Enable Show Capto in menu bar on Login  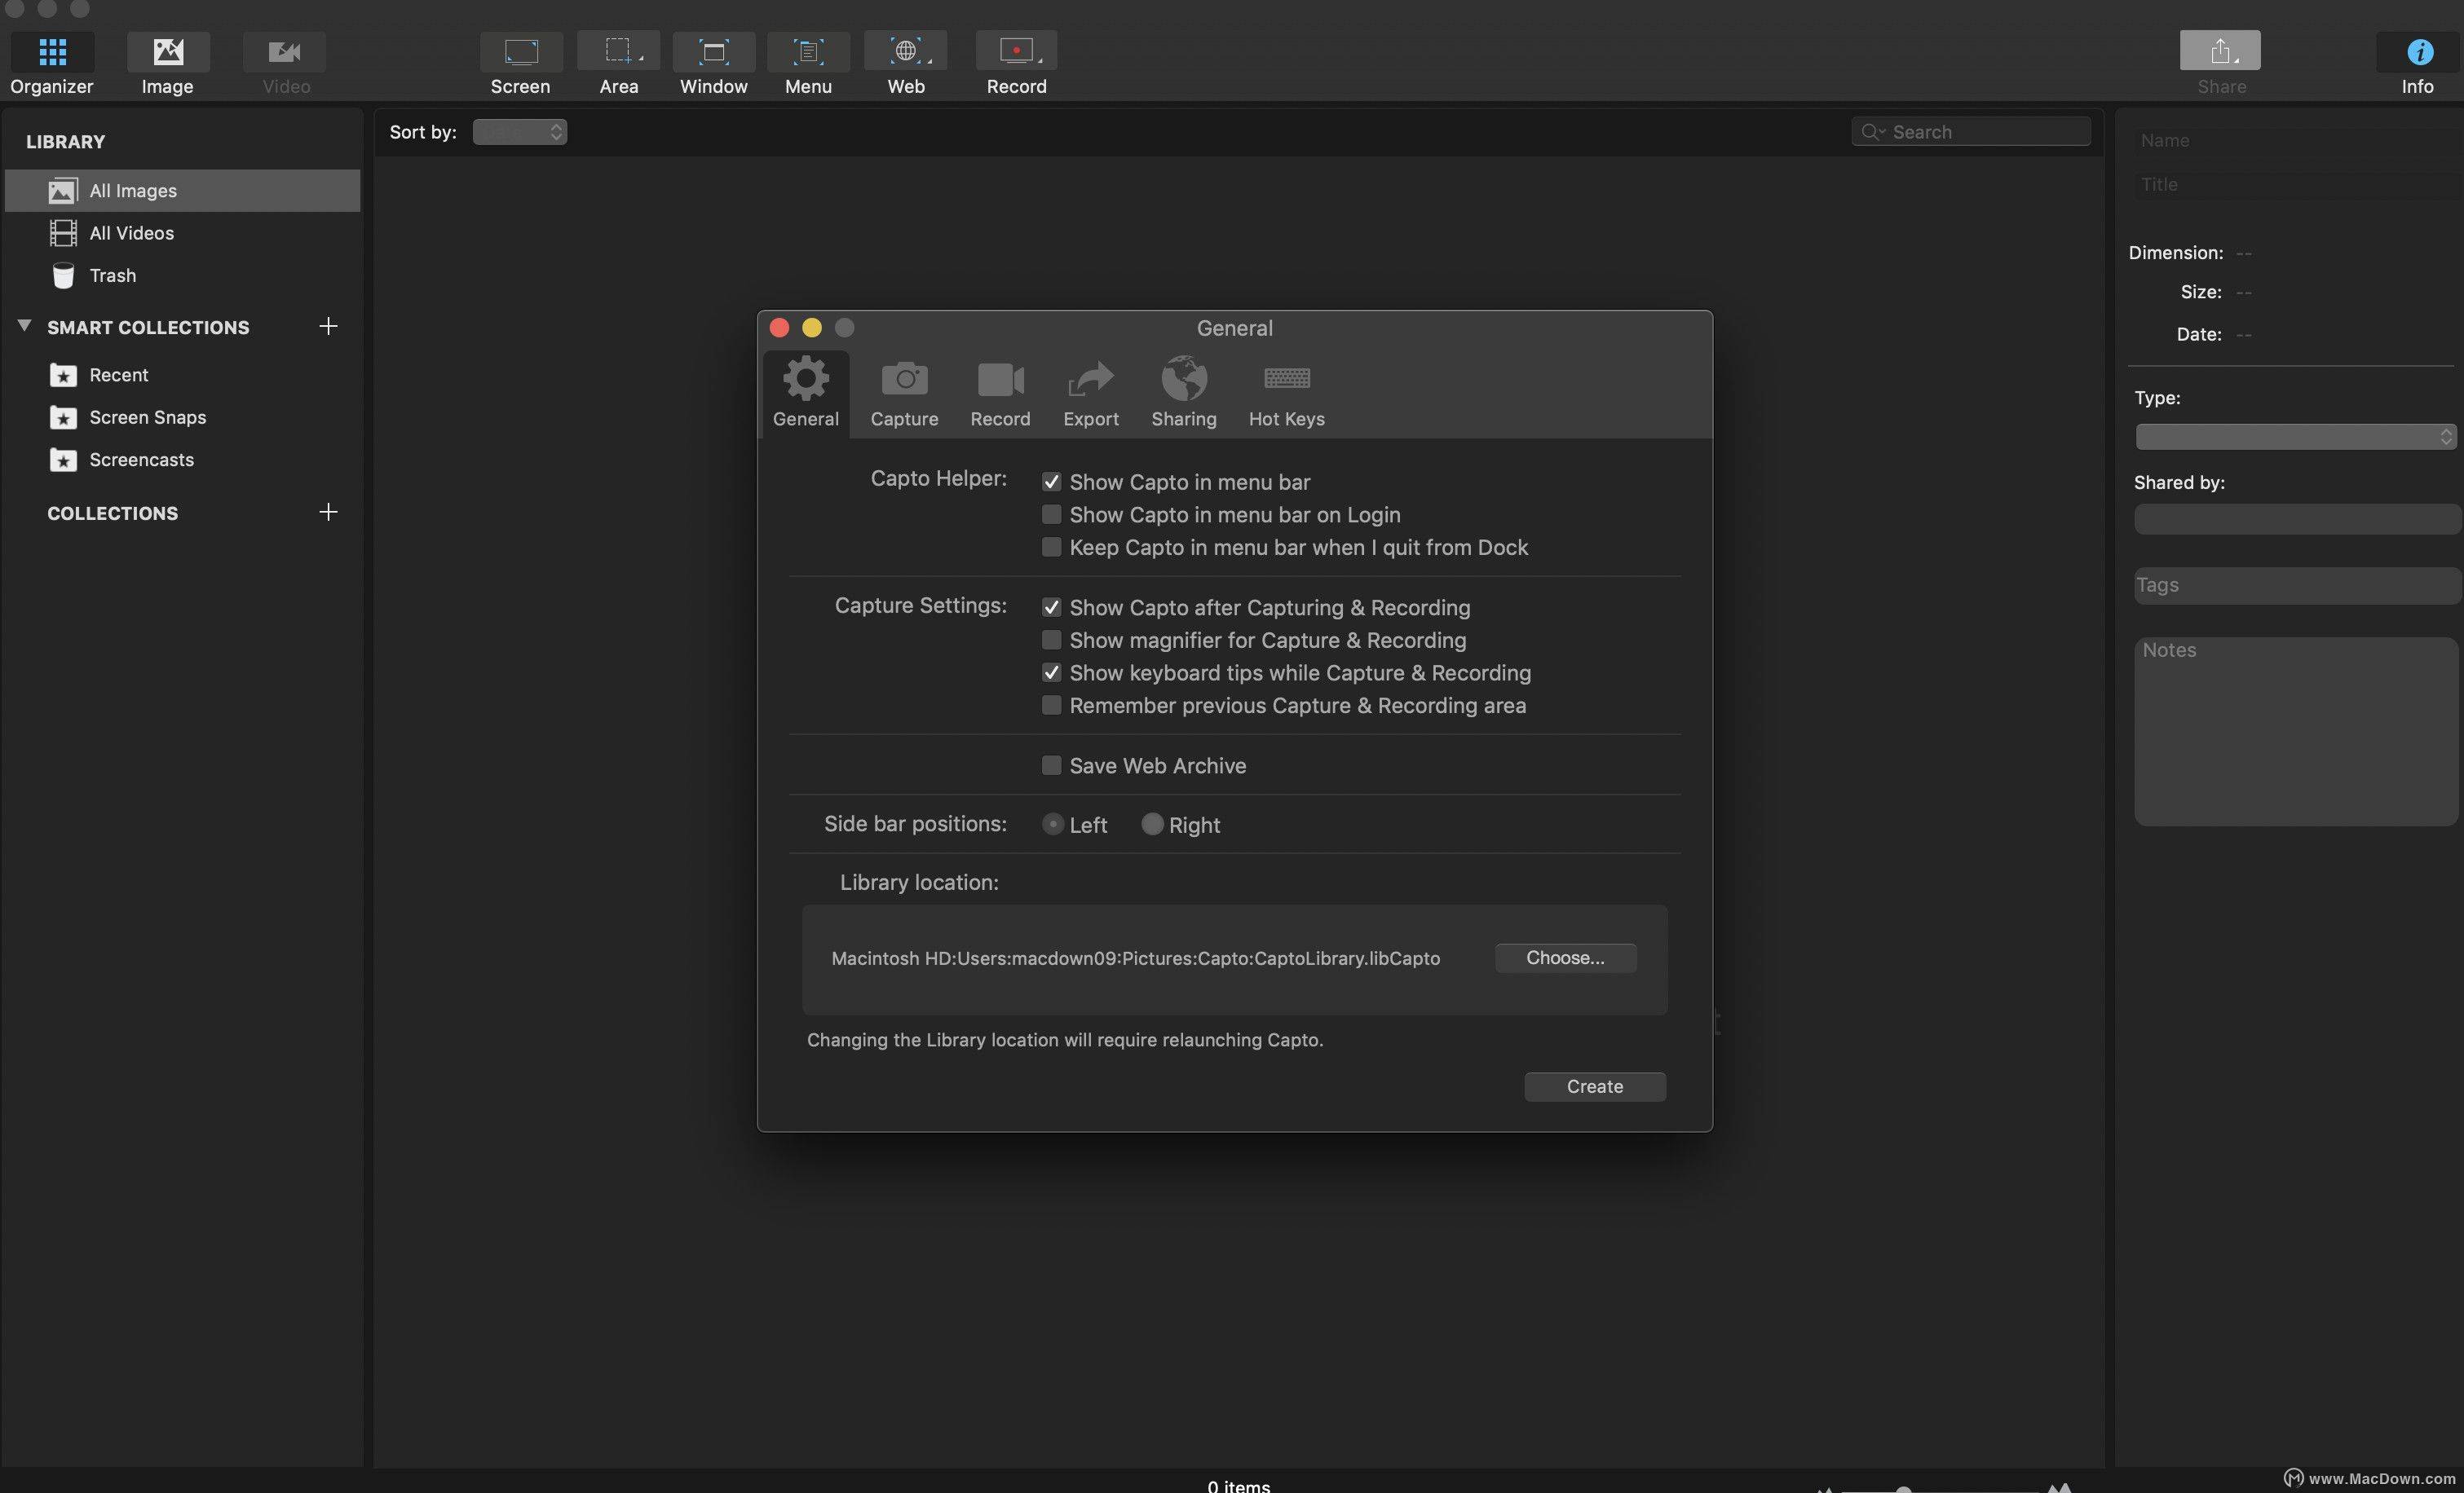[1051, 515]
